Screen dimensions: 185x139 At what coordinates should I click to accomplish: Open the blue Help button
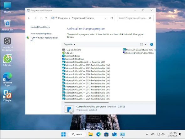click(151, 45)
